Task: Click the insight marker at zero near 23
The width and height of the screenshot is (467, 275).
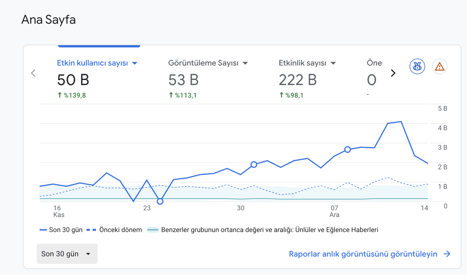Action: (160, 201)
